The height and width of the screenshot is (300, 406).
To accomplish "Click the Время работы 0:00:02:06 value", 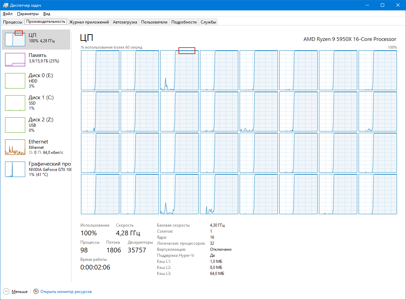I will click(x=95, y=267).
